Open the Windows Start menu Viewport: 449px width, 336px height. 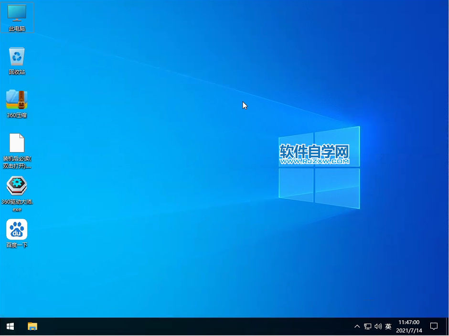(x=11, y=326)
